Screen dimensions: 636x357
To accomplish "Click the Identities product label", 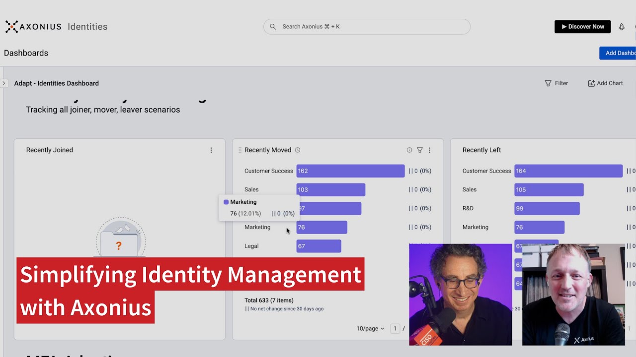I will 87,27.
